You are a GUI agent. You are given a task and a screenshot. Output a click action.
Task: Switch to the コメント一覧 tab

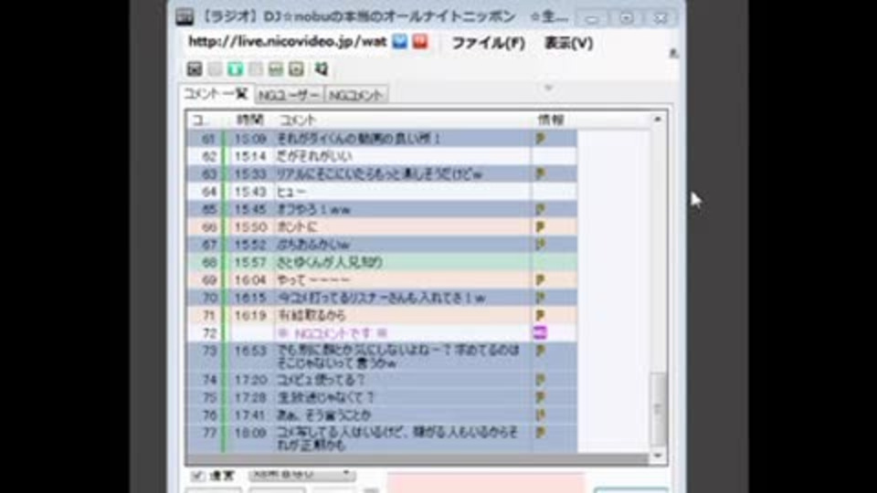click(x=216, y=94)
